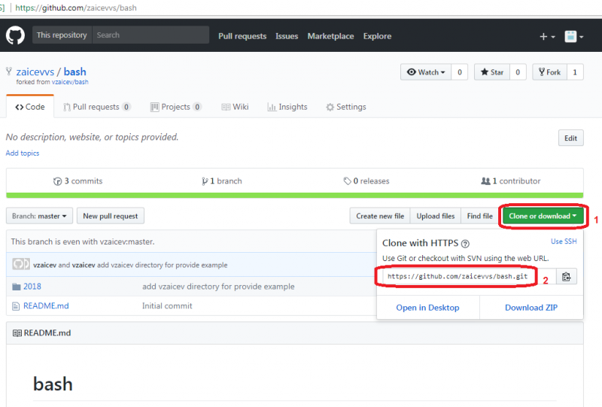Click the book icon in README.md header
This screenshot has height=407, width=602.
click(17, 333)
